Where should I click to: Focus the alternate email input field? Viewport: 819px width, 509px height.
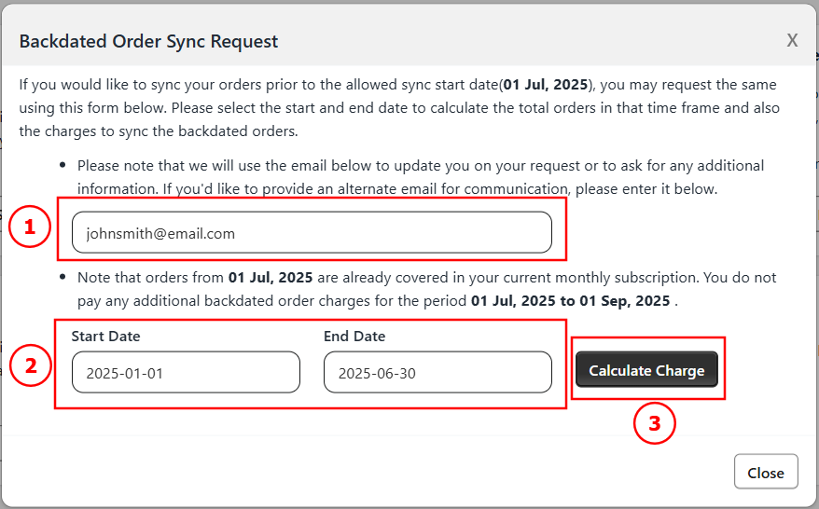(x=312, y=233)
